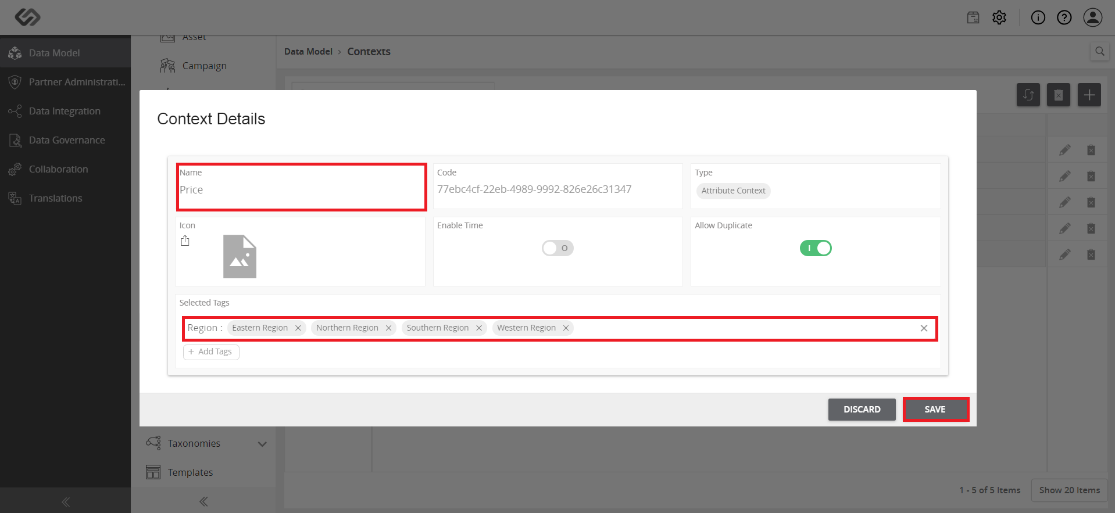Click the Eastern Region tag label
This screenshot has width=1115, height=513.
coord(260,328)
